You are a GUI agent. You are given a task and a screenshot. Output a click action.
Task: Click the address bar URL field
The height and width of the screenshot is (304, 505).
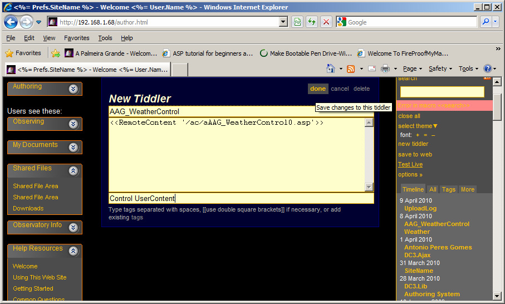(163, 22)
